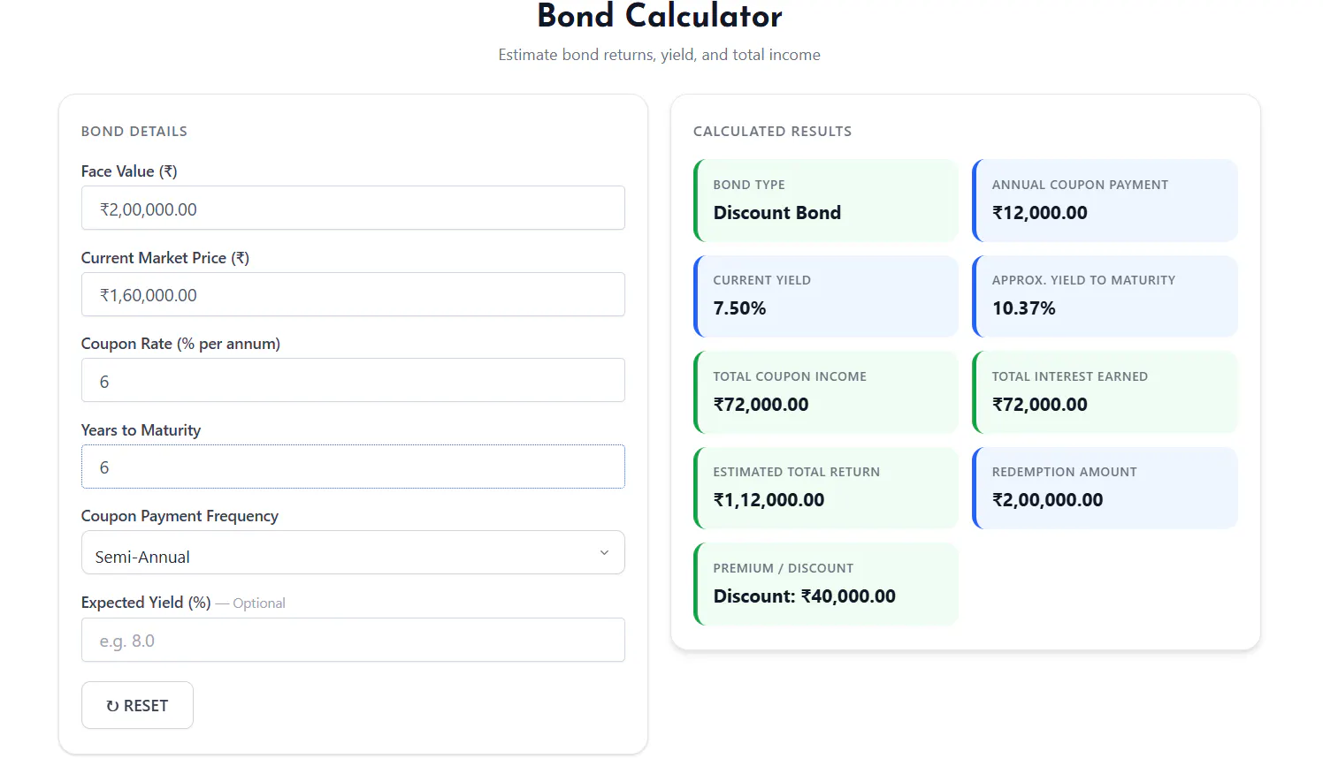Click Total Coupon Income value ₹72,000.00
Viewport: 1323px width, 774px height.
click(761, 405)
